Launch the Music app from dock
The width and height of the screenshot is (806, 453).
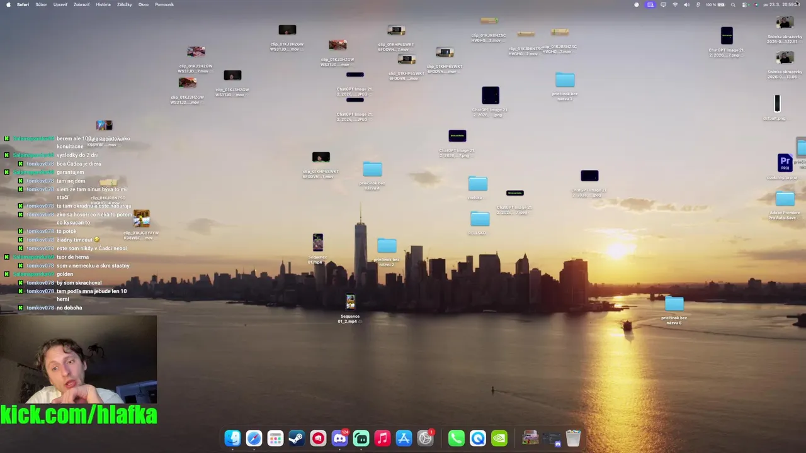(x=382, y=438)
